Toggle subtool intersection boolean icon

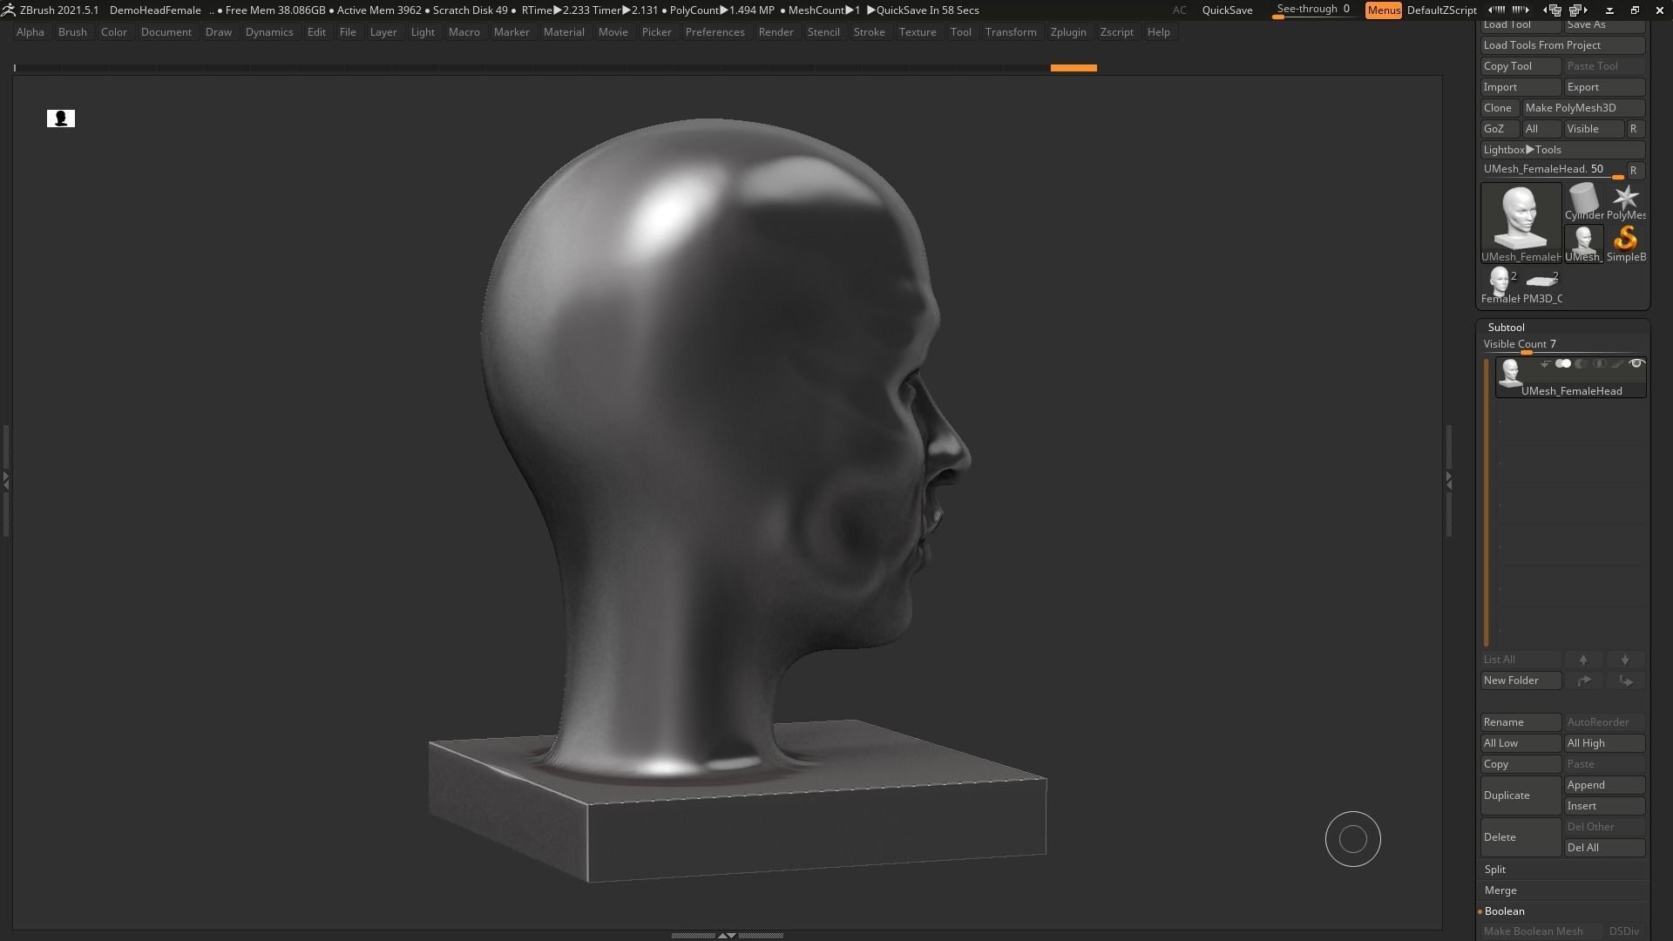point(1599,363)
